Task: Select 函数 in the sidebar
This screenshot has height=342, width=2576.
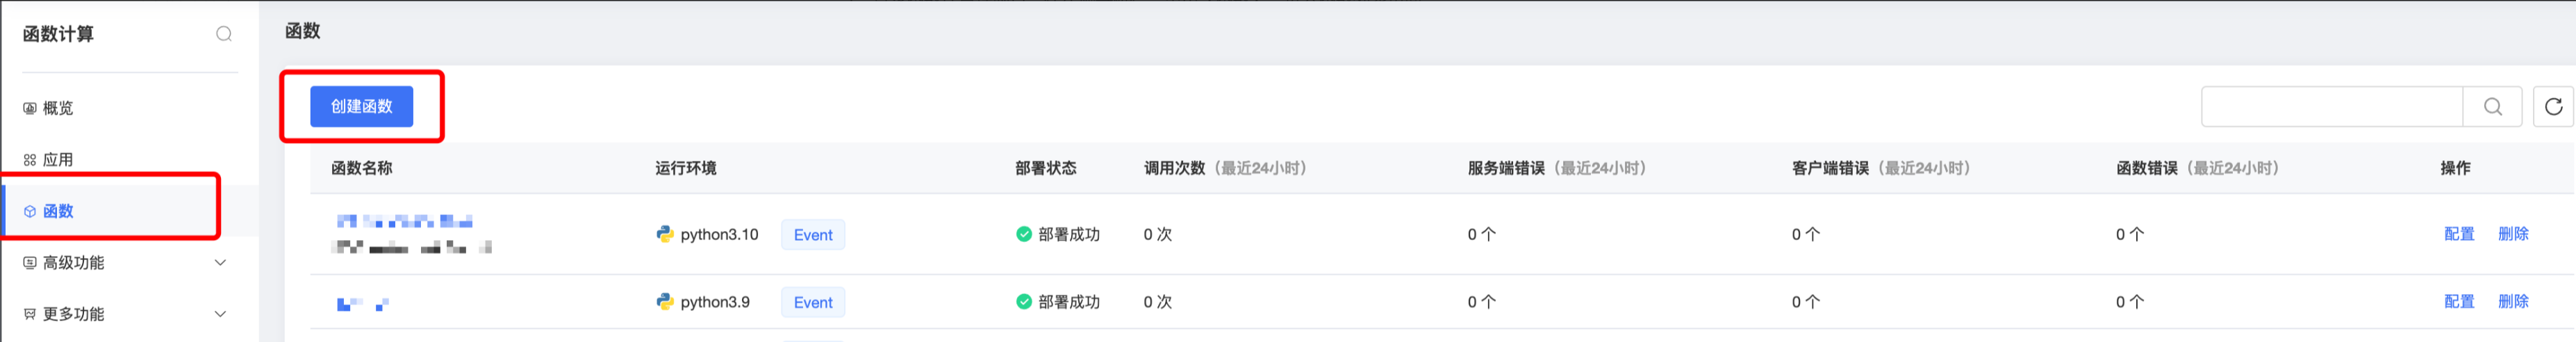Action: pos(58,211)
